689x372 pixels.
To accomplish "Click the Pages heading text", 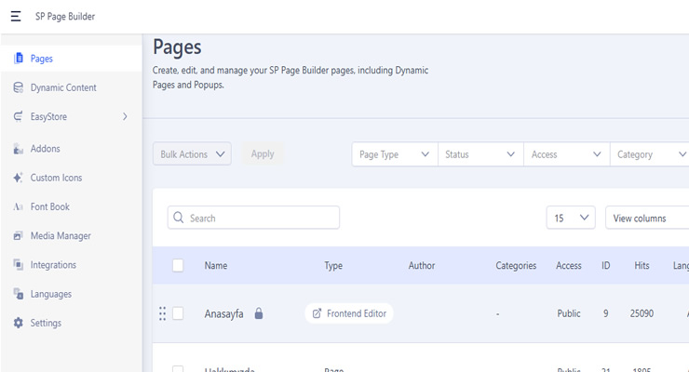I will (177, 47).
